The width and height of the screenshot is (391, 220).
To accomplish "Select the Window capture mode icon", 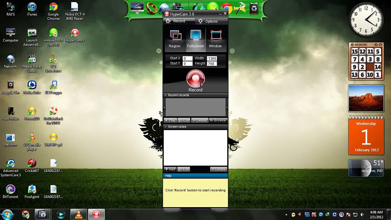I will (215, 39).
